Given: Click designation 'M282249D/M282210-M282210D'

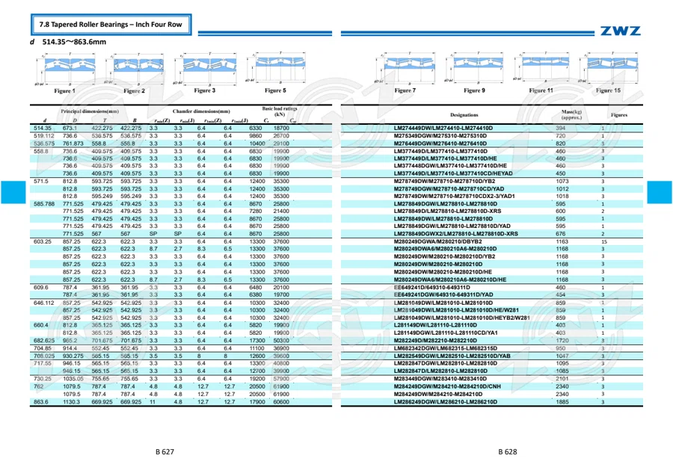Looking at the screenshot, I should tap(435, 341).
